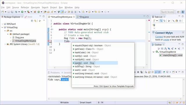The height and width of the screenshot is (105, 186).
Task: Expand the JRE System Library node
Action: coord(5,44)
